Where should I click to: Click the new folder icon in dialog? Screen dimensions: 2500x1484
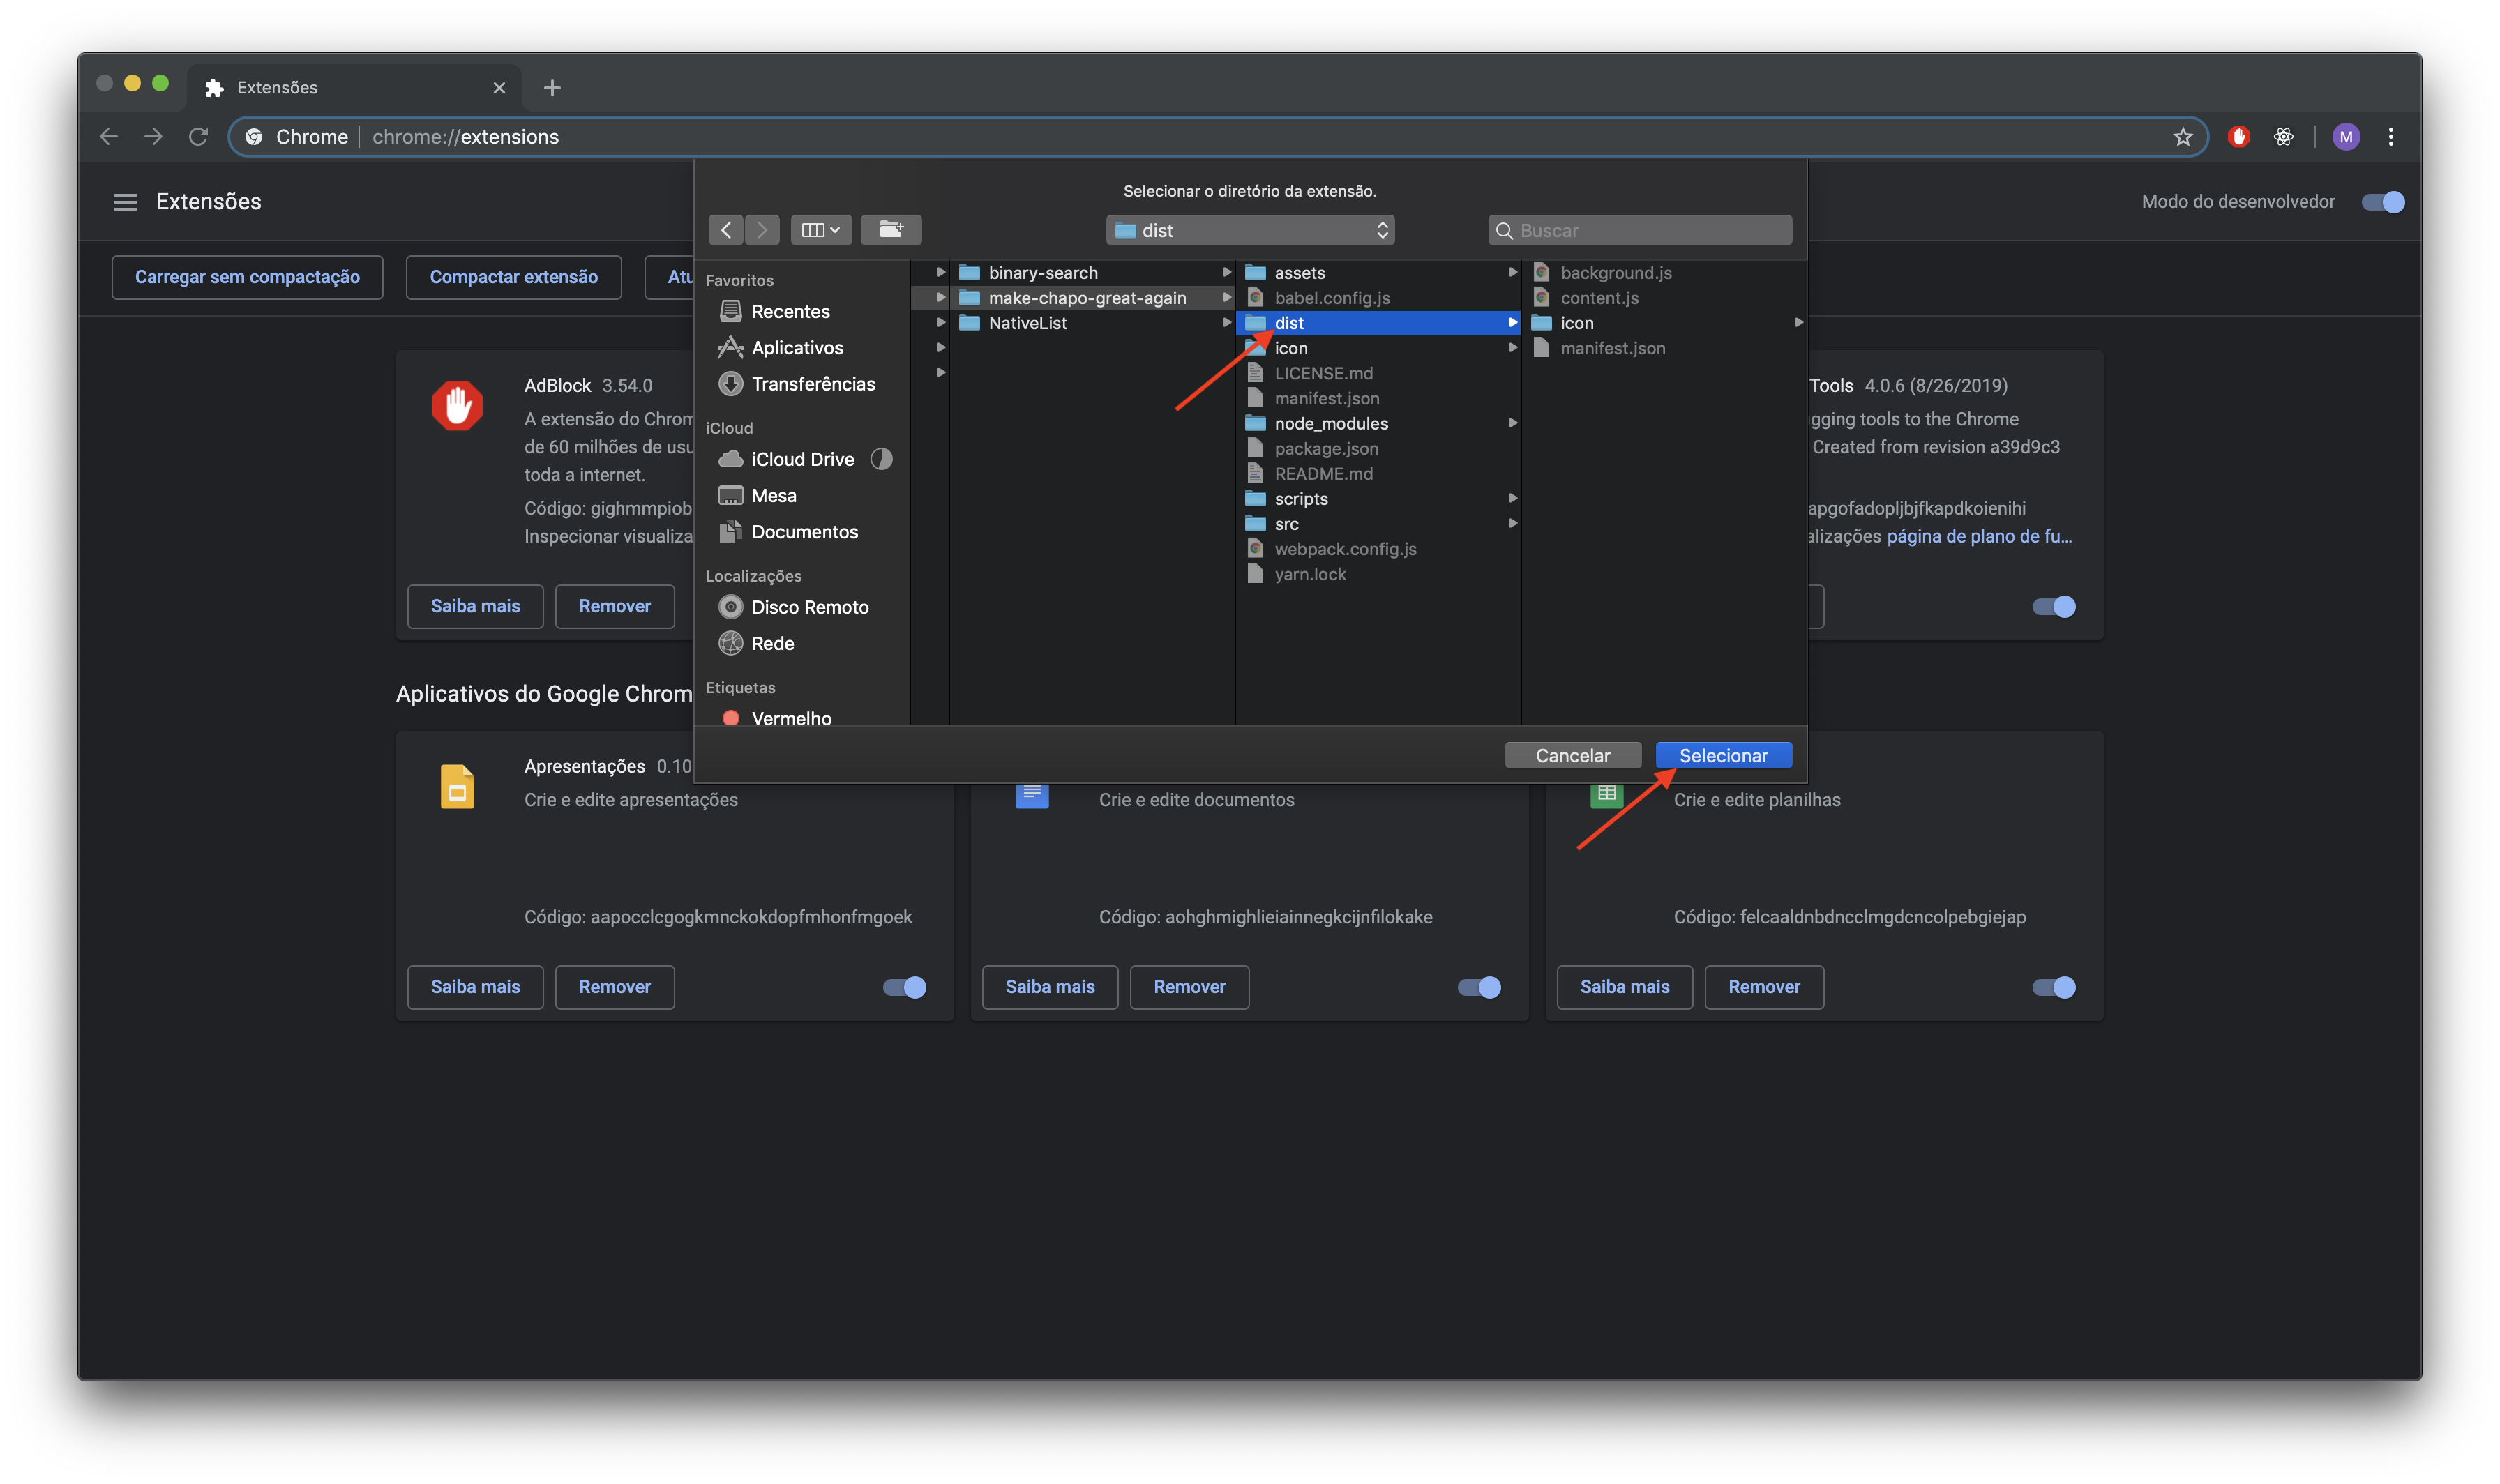coord(890,230)
